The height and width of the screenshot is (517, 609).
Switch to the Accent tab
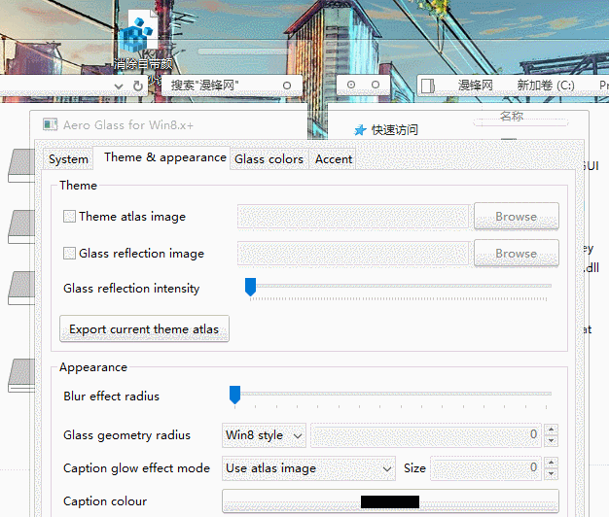click(334, 158)
